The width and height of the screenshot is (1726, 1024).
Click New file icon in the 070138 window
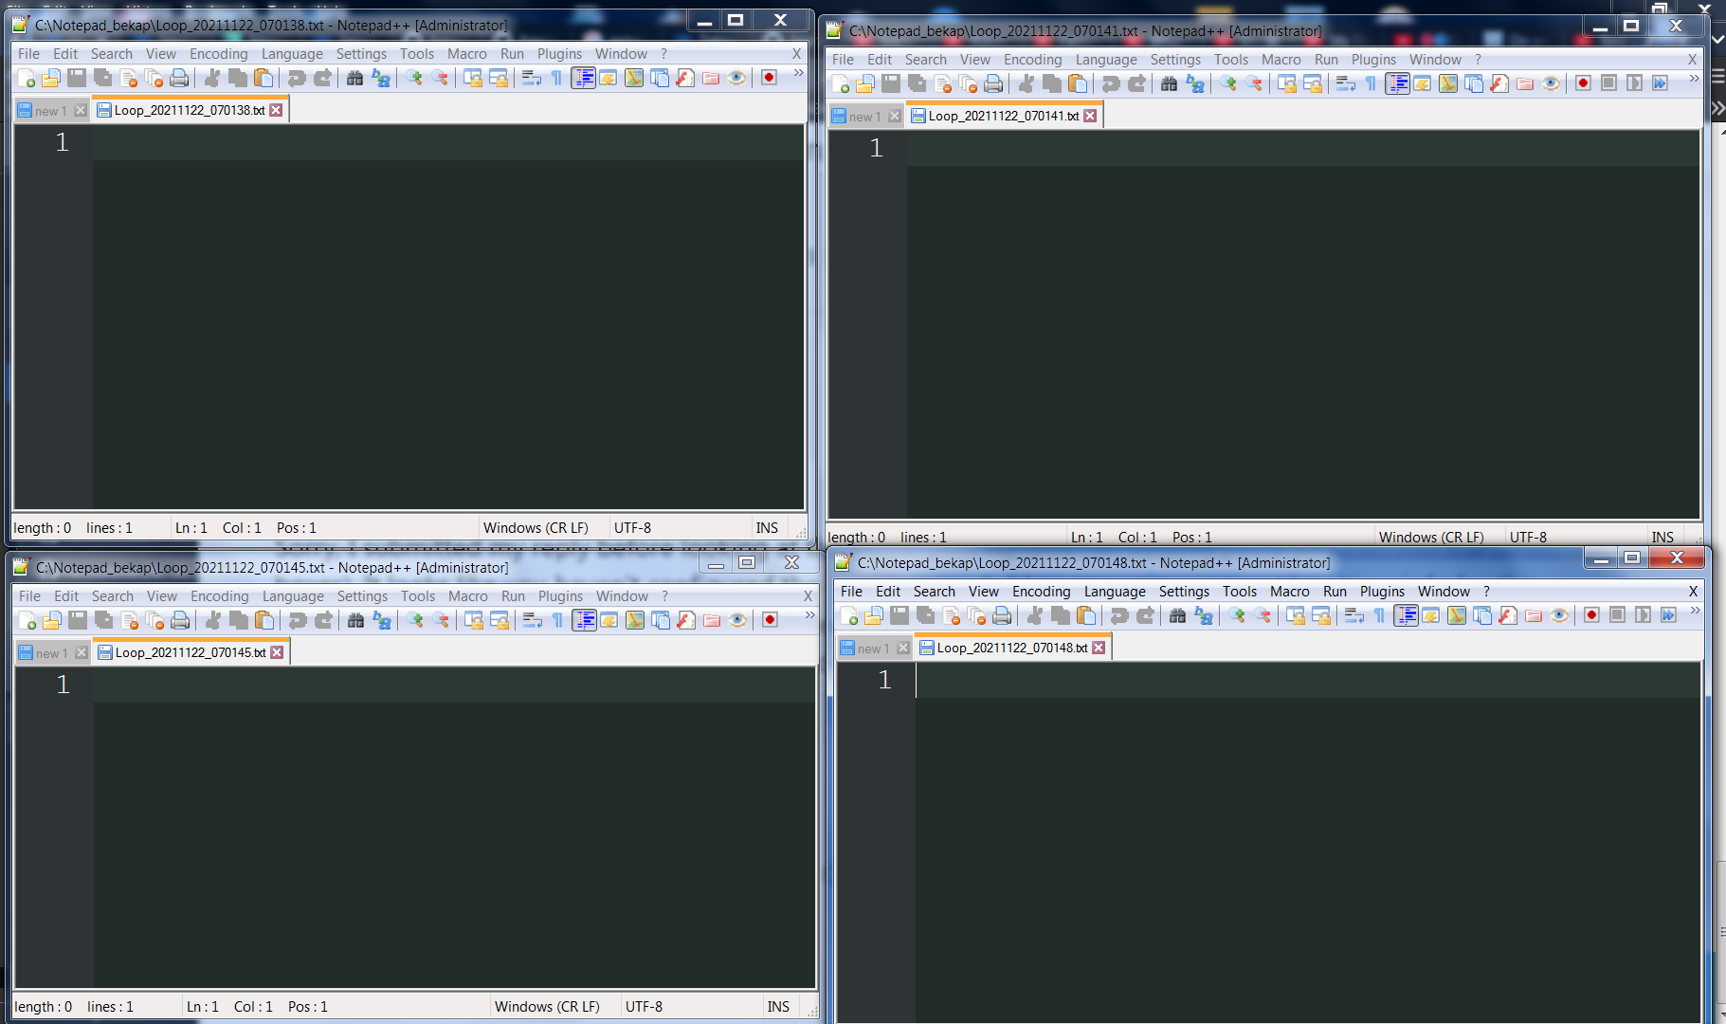pyautogui.click(x=27, y=78)
